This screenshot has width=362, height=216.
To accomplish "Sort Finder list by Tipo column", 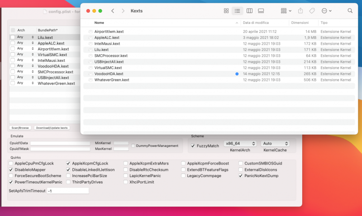I will [x=324, y=23].
